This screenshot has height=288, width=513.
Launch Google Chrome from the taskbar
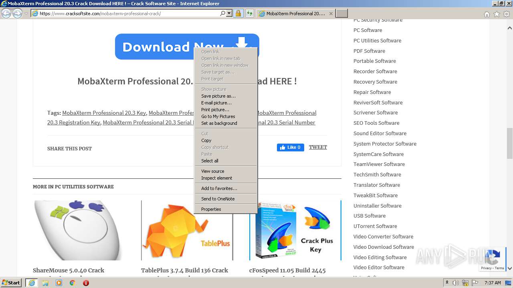point(72,283)
